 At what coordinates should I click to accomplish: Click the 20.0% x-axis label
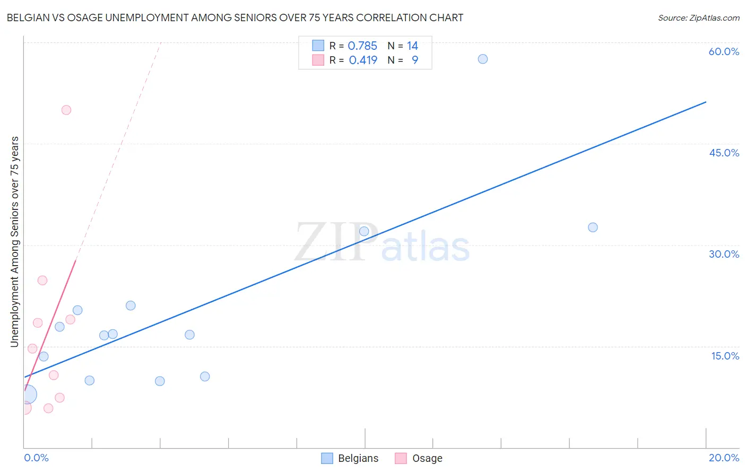(724, 458)
